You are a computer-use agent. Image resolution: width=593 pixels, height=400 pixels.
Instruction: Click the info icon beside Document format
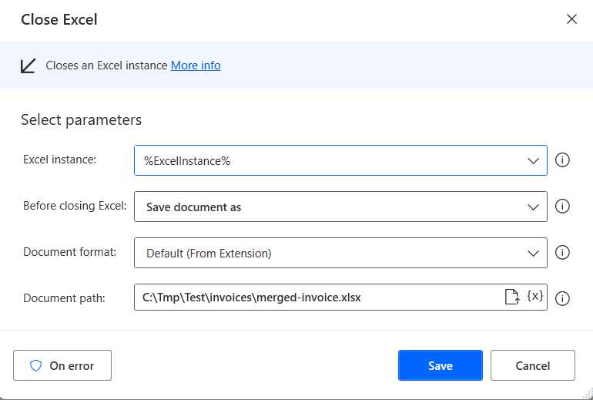point(562,253)
